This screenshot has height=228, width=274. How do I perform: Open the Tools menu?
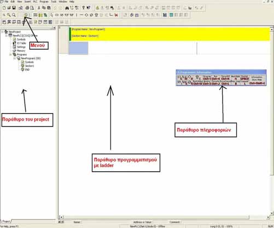(x=54, y=2)
